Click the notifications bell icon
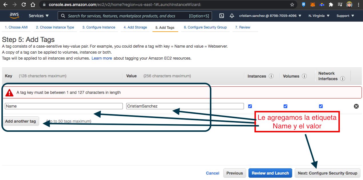The height and width of the screenshot is (180, 363). [232, 16]
